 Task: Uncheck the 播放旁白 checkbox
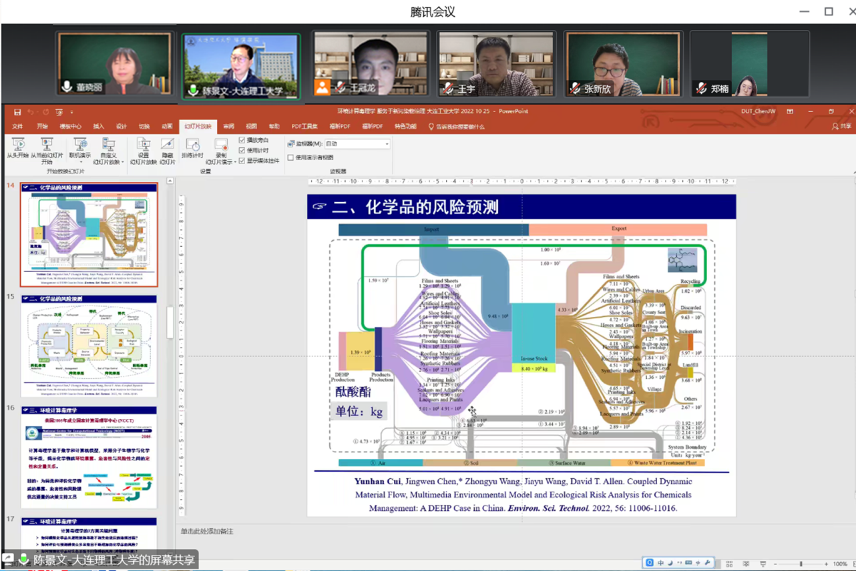coord(242,141)
